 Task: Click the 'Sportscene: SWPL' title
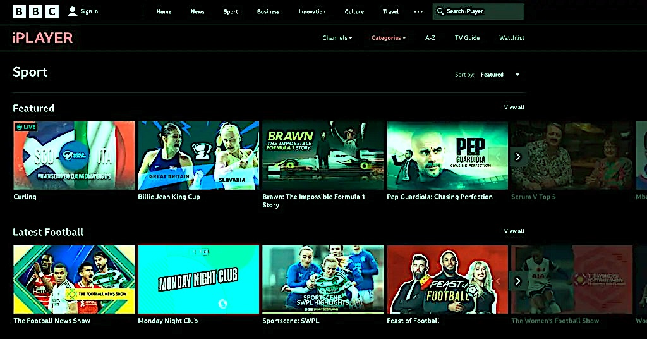click(x=291, y=321)
